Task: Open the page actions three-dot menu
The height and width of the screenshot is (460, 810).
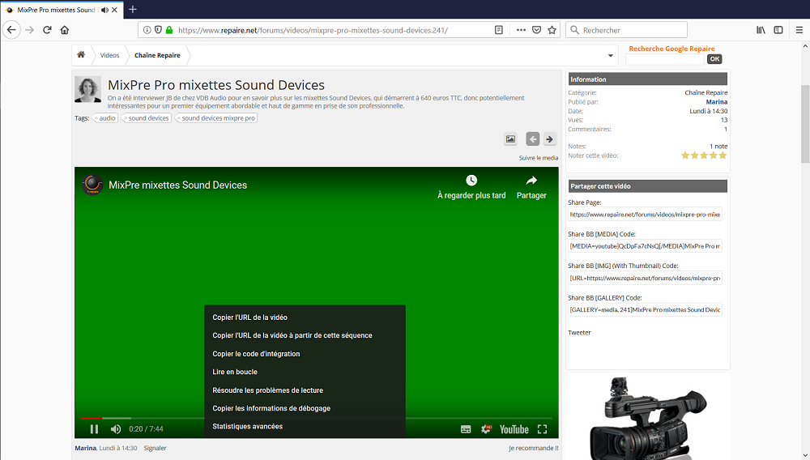Action: (520, 30)
